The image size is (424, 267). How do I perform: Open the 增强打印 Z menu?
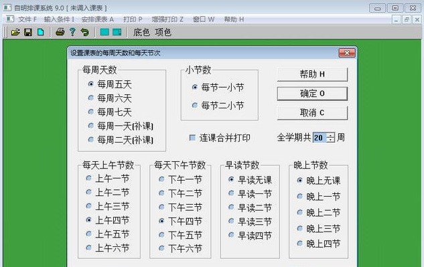[x=167, y=19]
